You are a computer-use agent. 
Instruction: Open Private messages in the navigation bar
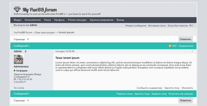click(x=77, y=20)
